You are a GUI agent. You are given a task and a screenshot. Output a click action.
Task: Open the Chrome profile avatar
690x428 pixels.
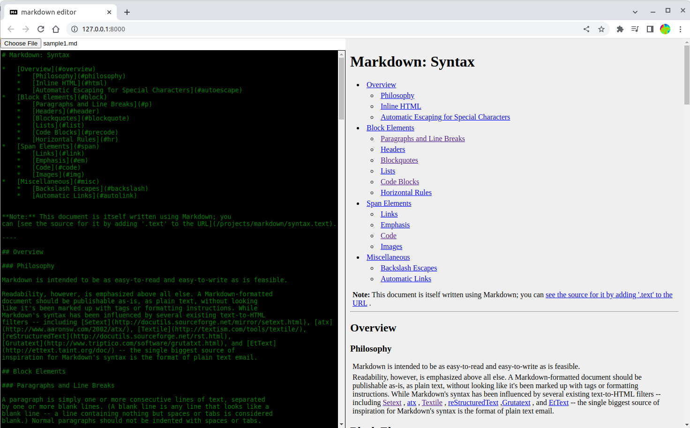tap(665, 29)
